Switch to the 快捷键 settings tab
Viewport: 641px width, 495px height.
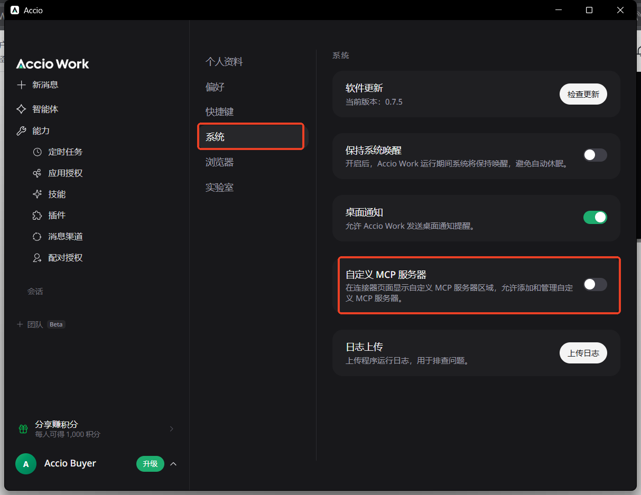219,112
